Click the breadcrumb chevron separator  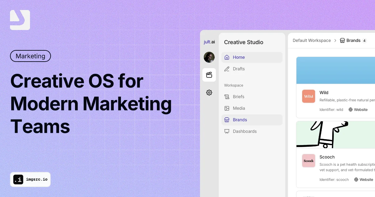tap(335, 40)
